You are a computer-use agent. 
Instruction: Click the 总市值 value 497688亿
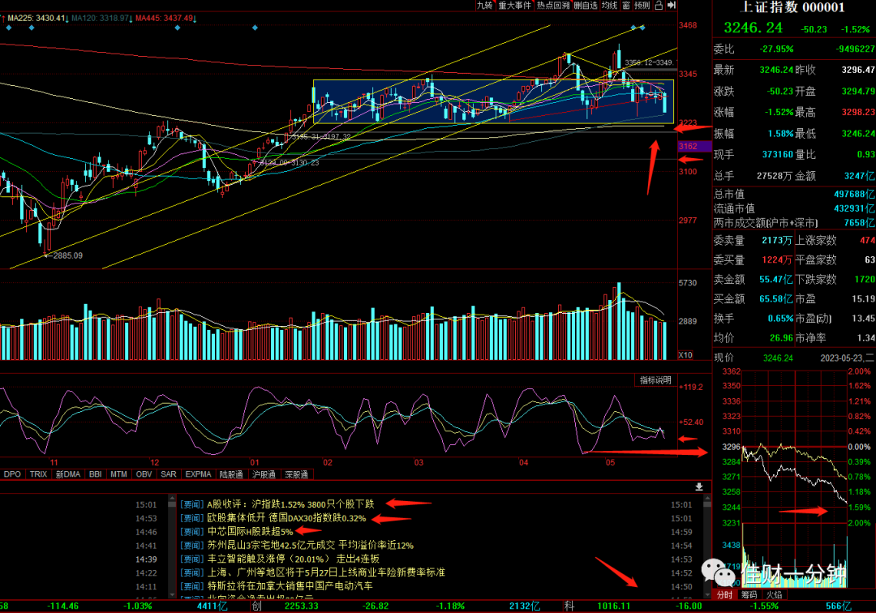854,195
